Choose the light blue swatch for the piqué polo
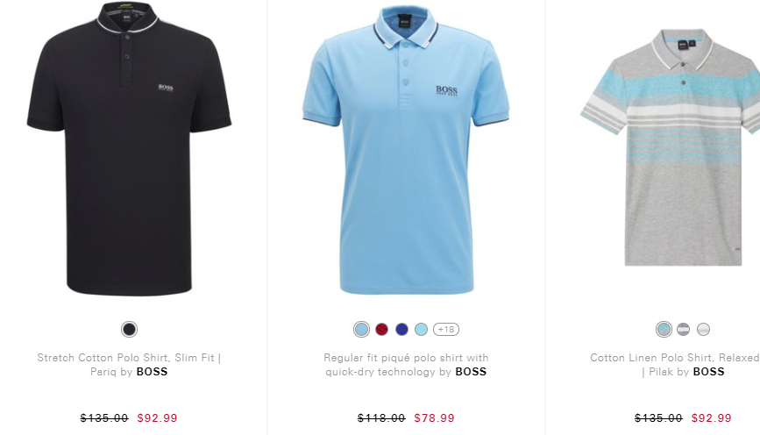The width and height of the screenshot is (760, 435). 361,330
